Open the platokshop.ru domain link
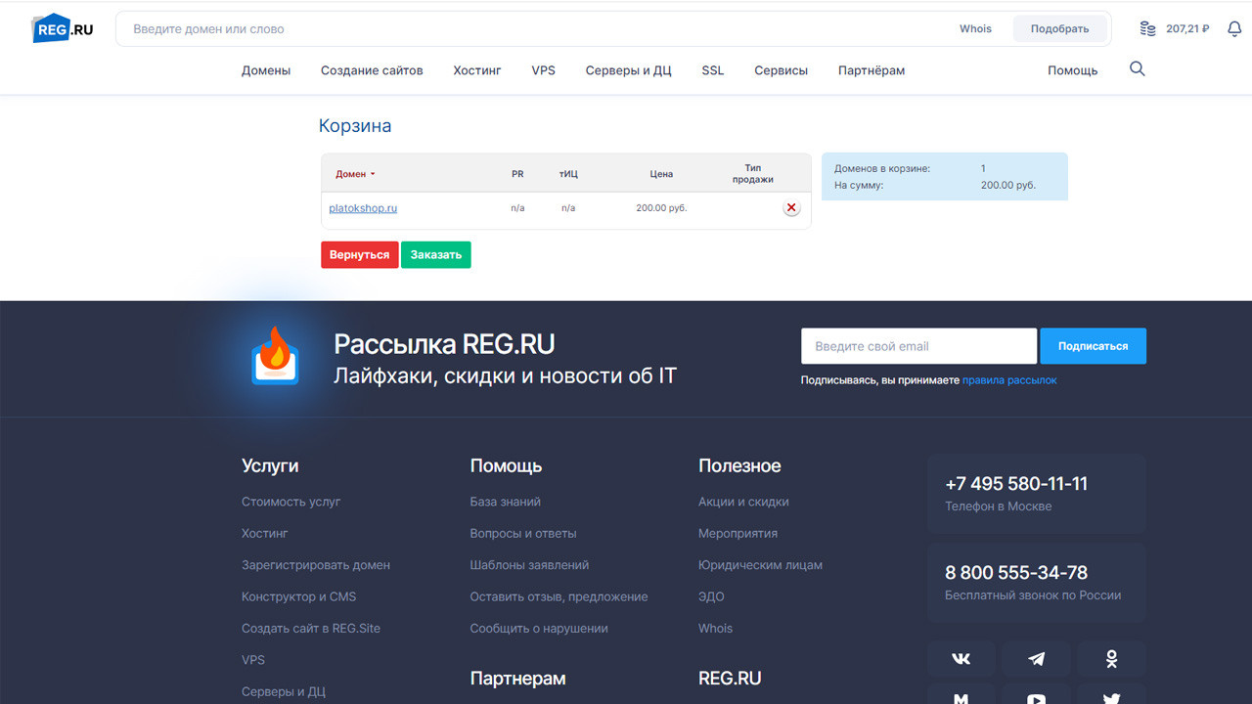The width and height of the screenshot is (1252, 704). pyautogui.click(x=363, y=208)
